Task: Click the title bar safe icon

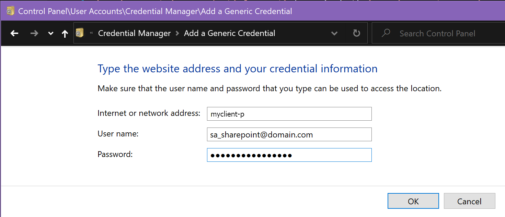Action: (11, 11)
